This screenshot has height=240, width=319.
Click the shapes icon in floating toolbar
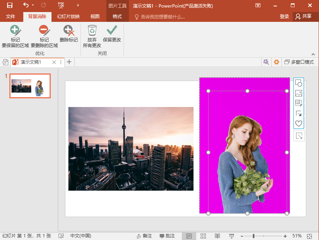(298, 83)
